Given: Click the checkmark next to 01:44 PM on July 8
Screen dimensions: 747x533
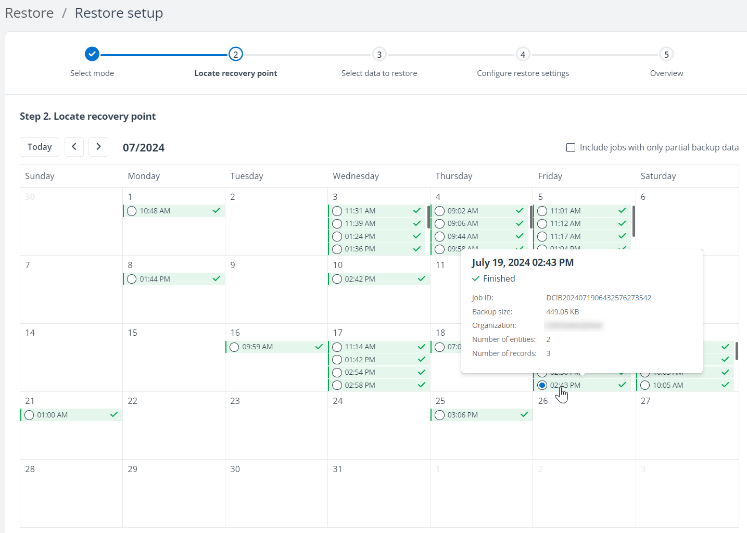Looking at the screenshot, I should [215, 278].
